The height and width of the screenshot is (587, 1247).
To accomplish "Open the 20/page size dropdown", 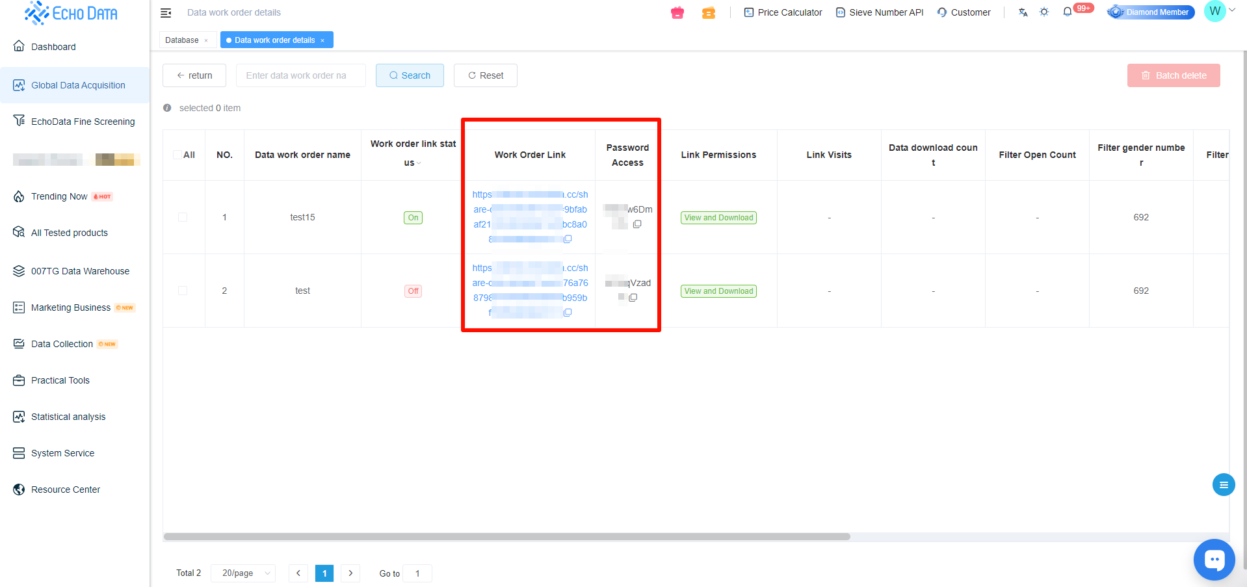I will tap(243, 573).
